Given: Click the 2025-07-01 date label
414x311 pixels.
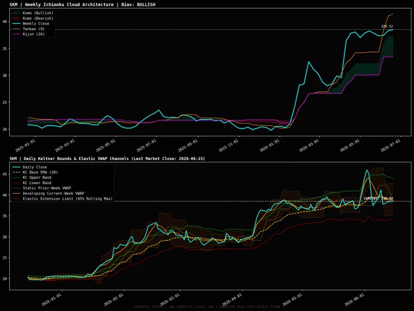Looking at the screenshot, I should pos(146,145).
